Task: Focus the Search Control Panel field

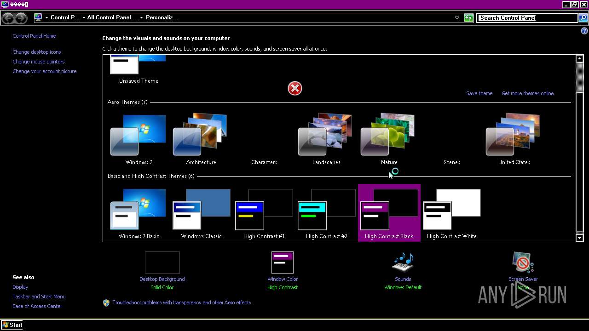Action: (x=527, y=18)
